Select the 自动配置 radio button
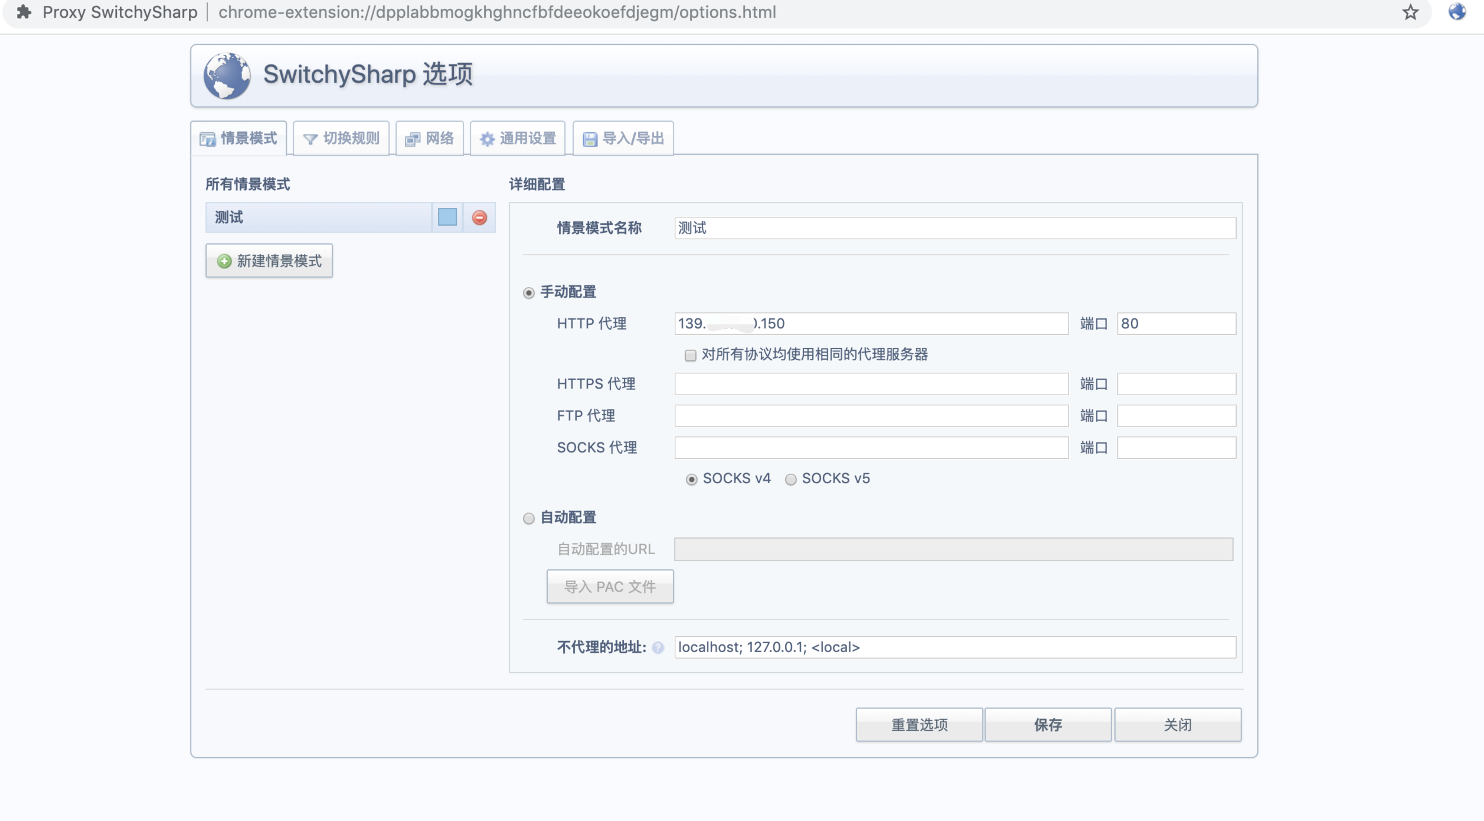This screenshot has height=821, width=1484. click(529, 519)
